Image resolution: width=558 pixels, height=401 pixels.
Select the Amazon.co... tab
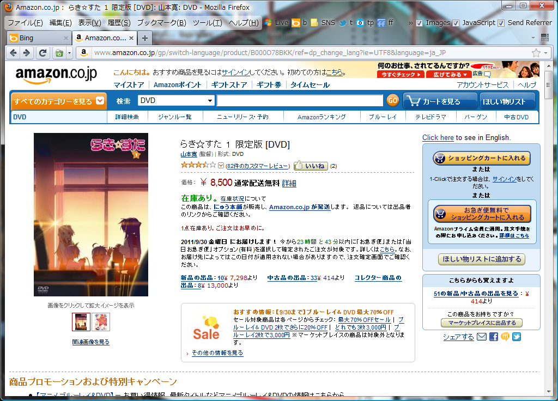[105, 38]
